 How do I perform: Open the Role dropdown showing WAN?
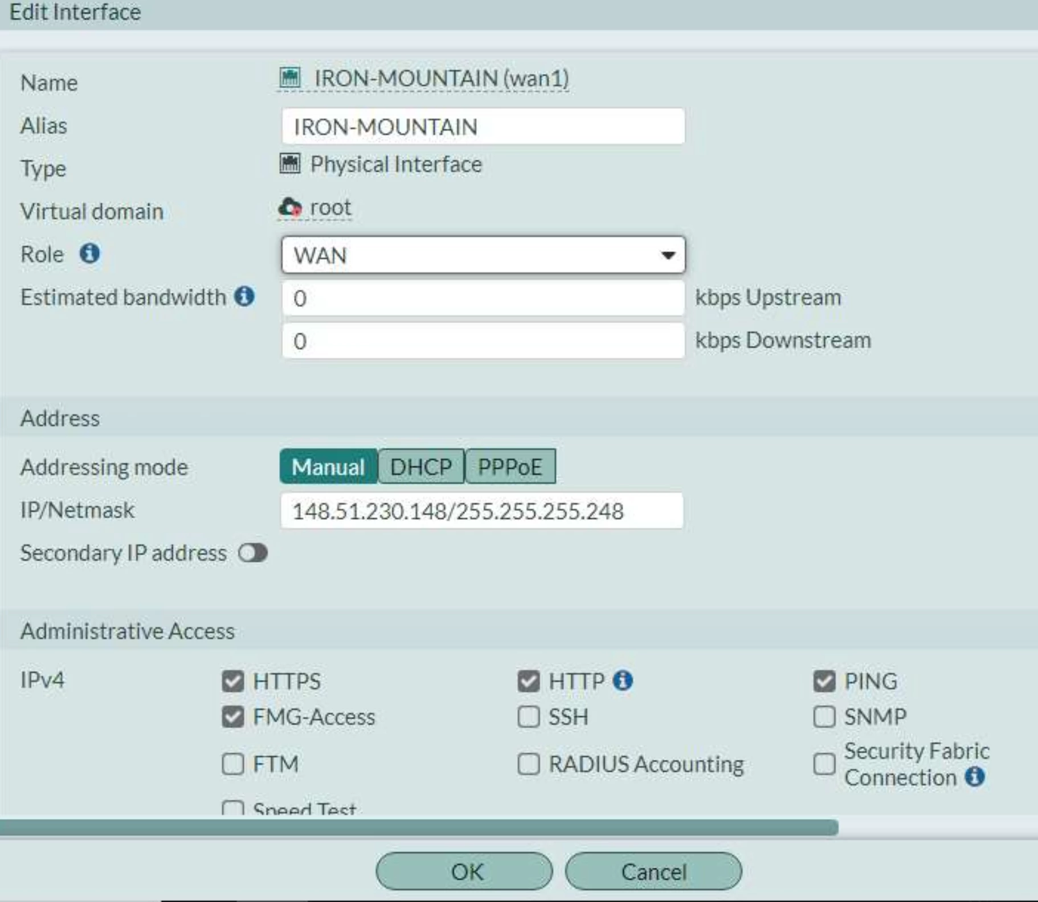pos(483,255)
